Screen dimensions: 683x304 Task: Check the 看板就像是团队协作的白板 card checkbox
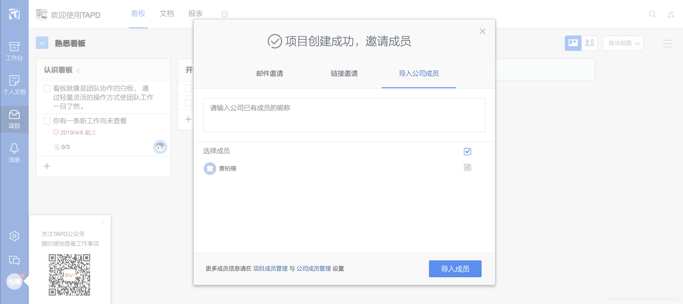(x=47, y=89)
